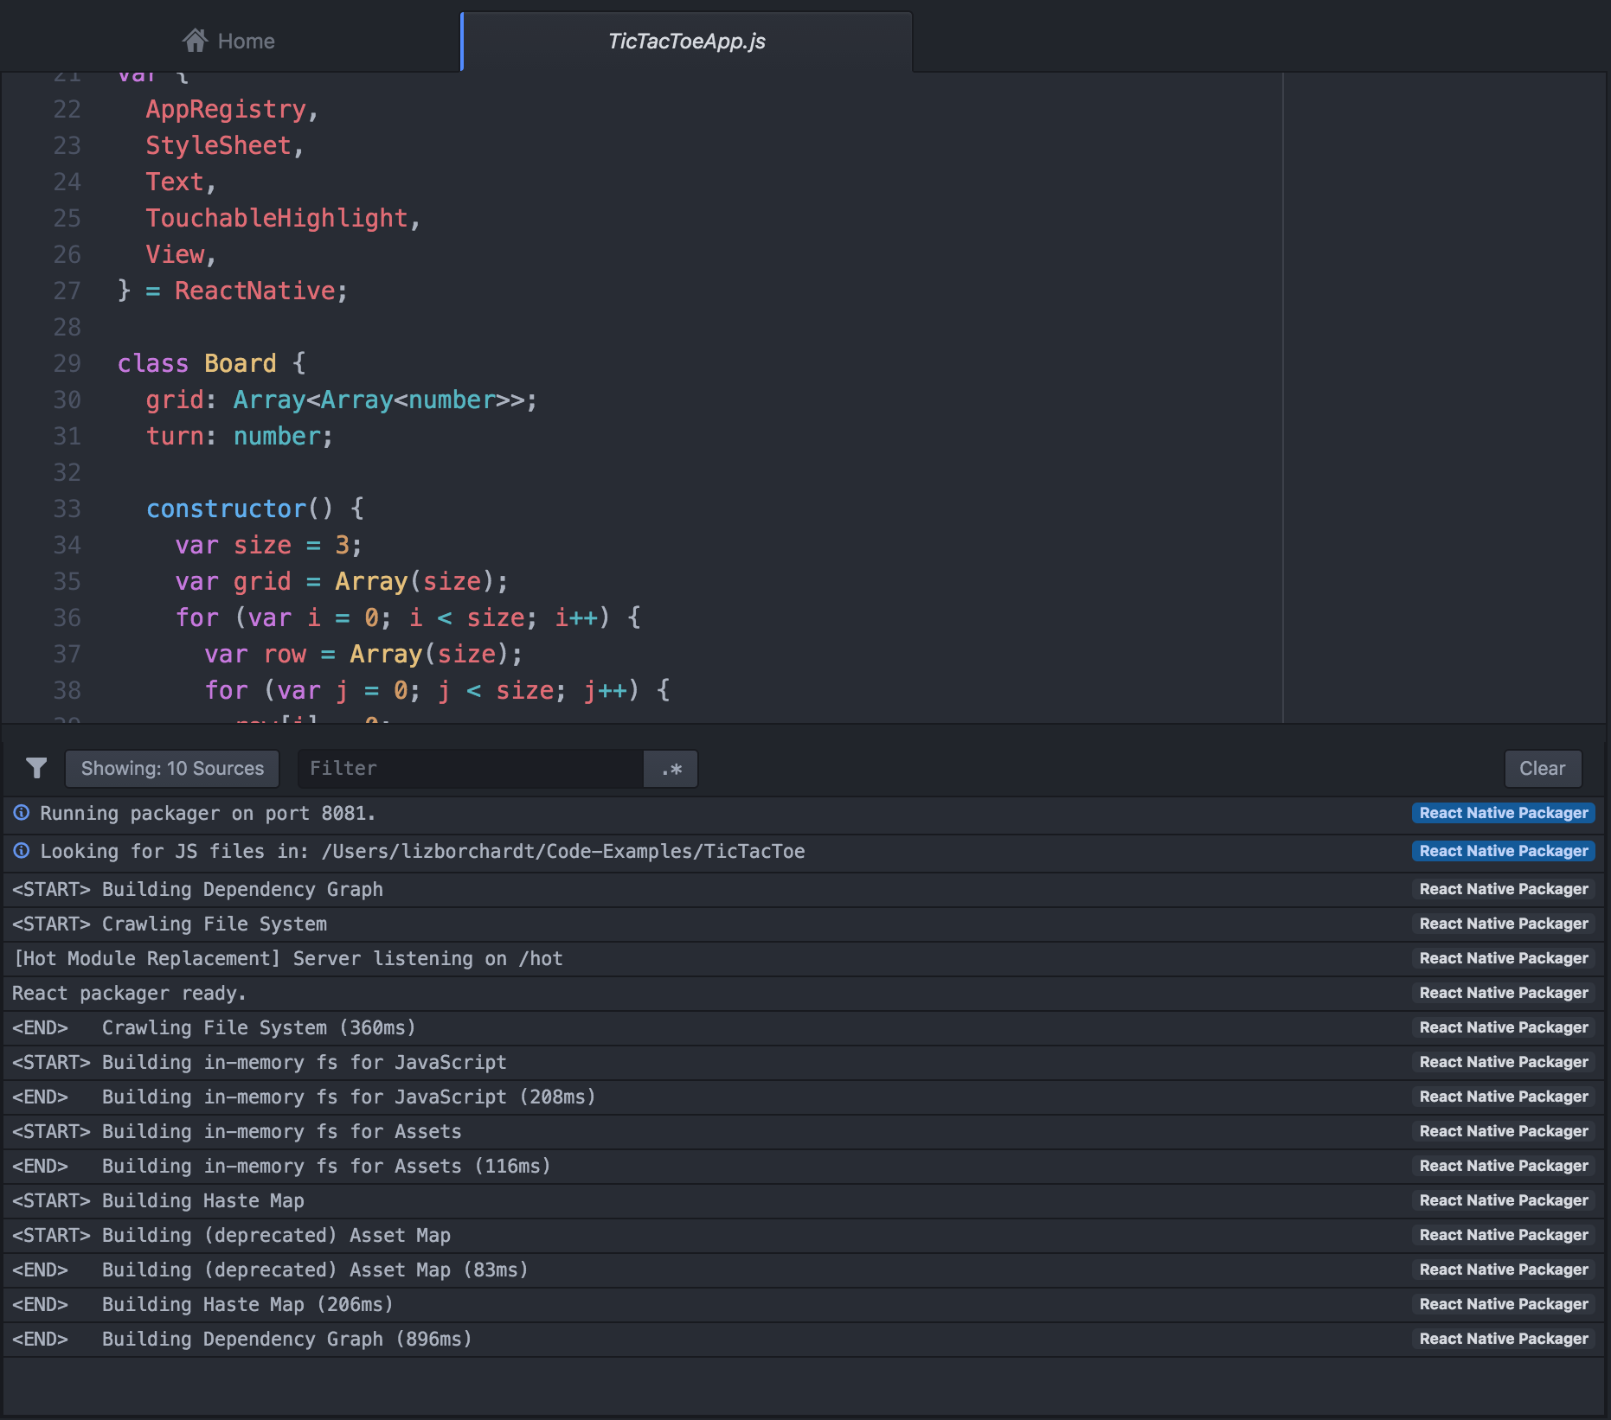This screenshot has height=1420, width=1611.
Task: Select '<START> Building (deprecated) Asset Map' line
Action: (231, 1235)
